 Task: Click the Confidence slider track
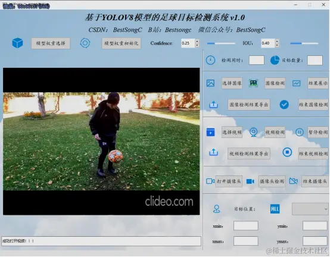click(221, 43)
